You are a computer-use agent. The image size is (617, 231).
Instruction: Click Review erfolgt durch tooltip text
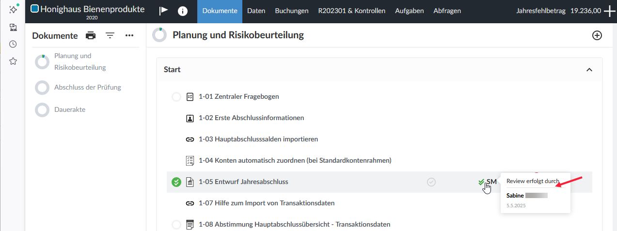point(533,181)
